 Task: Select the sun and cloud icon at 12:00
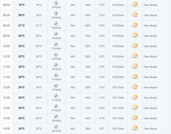135,87
